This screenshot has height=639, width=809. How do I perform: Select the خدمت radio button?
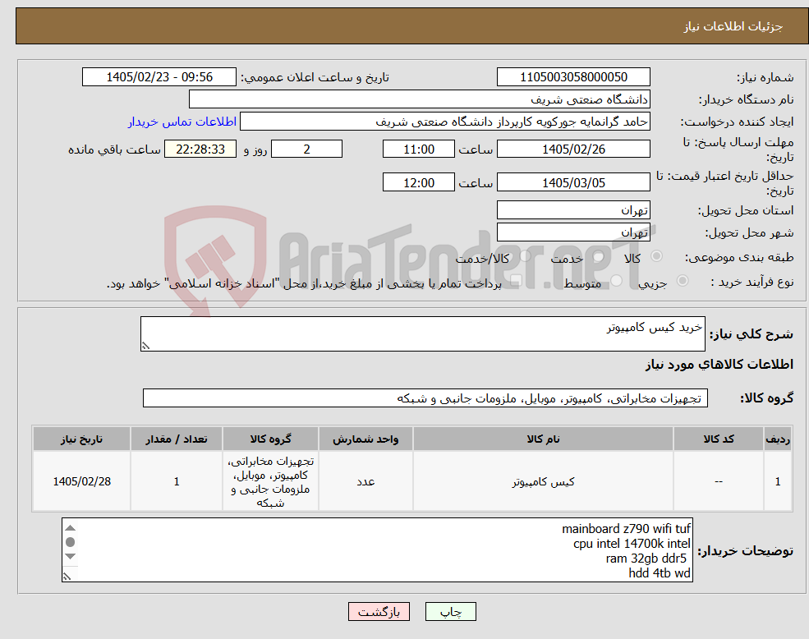pos(598,256)
